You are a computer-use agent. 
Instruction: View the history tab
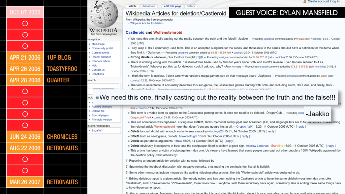pos(191,6)
